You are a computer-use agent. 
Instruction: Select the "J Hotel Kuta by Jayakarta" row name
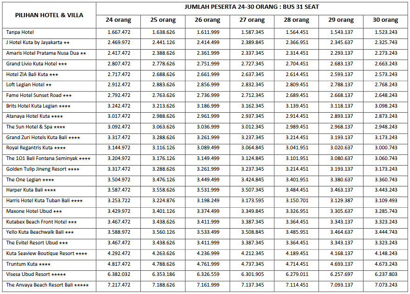(x=38, y=43)
